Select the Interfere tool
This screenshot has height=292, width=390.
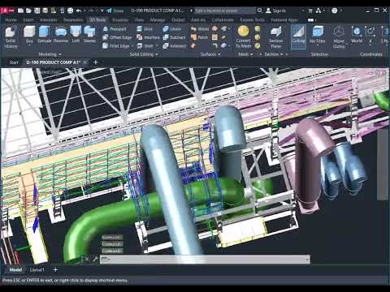(x=148, y=37)
